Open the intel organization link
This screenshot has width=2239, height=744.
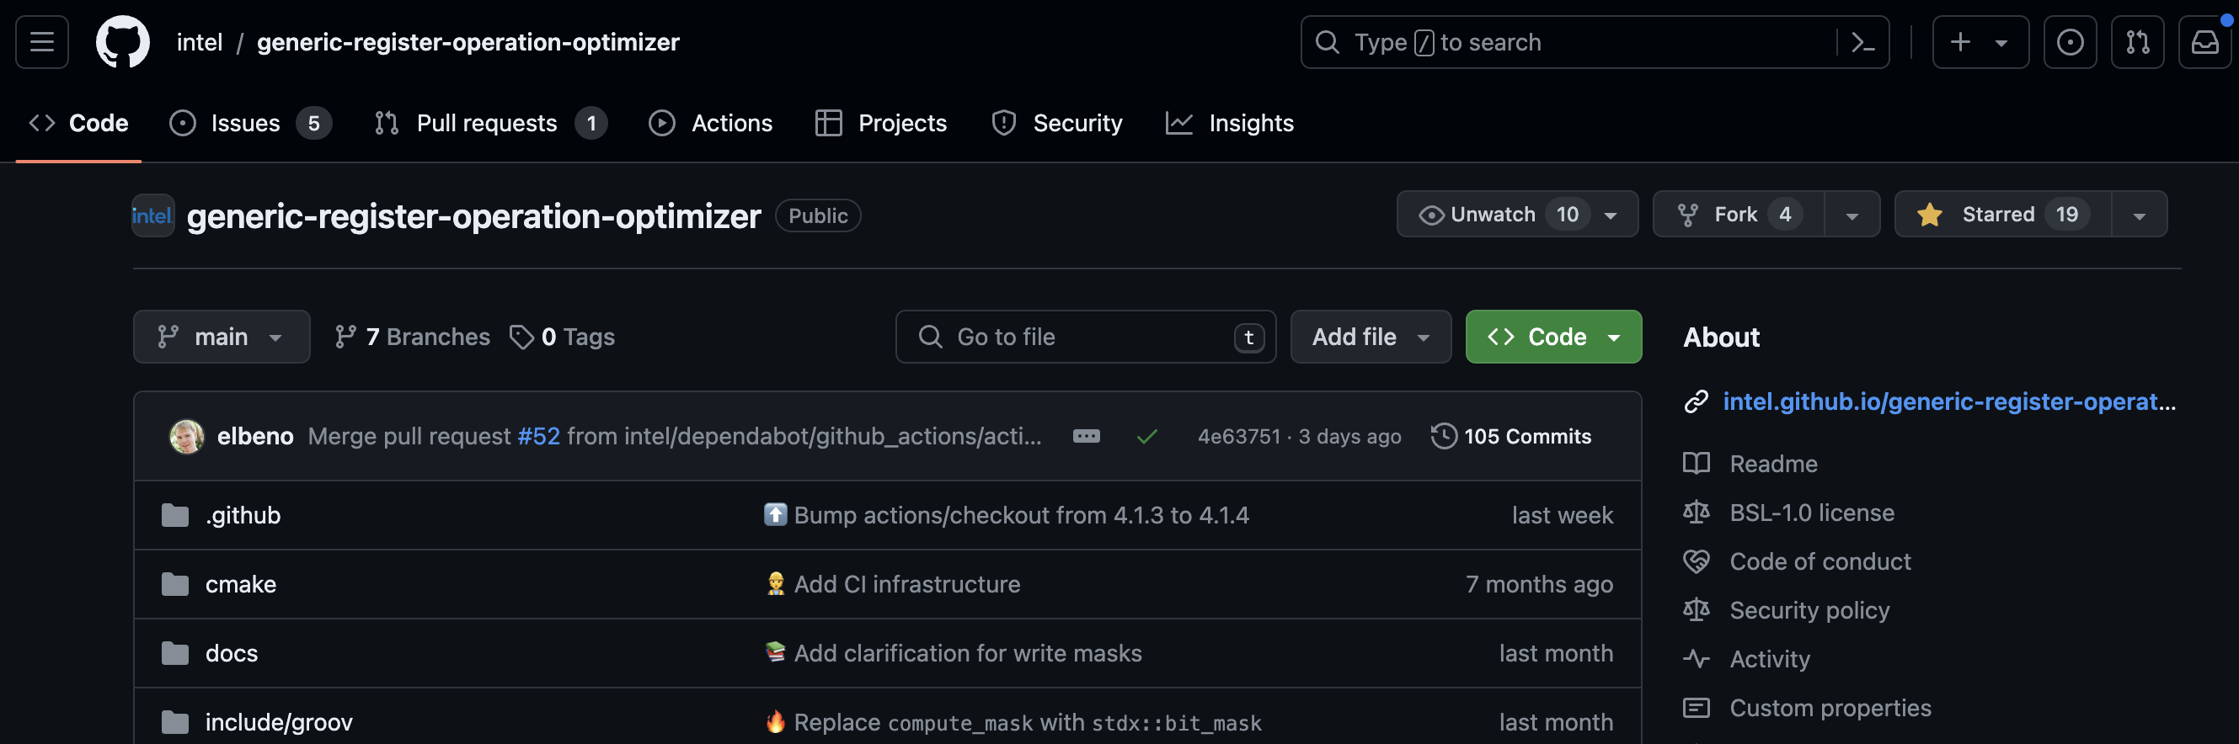[199, 42]
